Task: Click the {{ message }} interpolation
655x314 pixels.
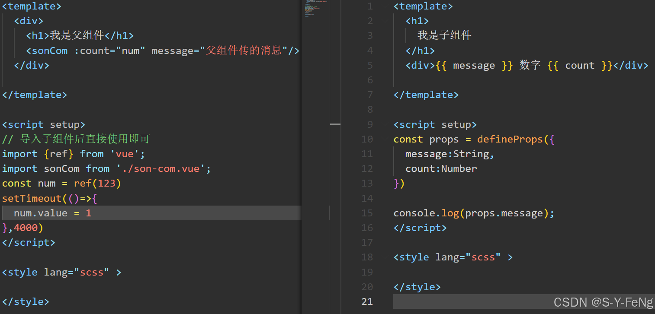Action: tap(474, 66)
